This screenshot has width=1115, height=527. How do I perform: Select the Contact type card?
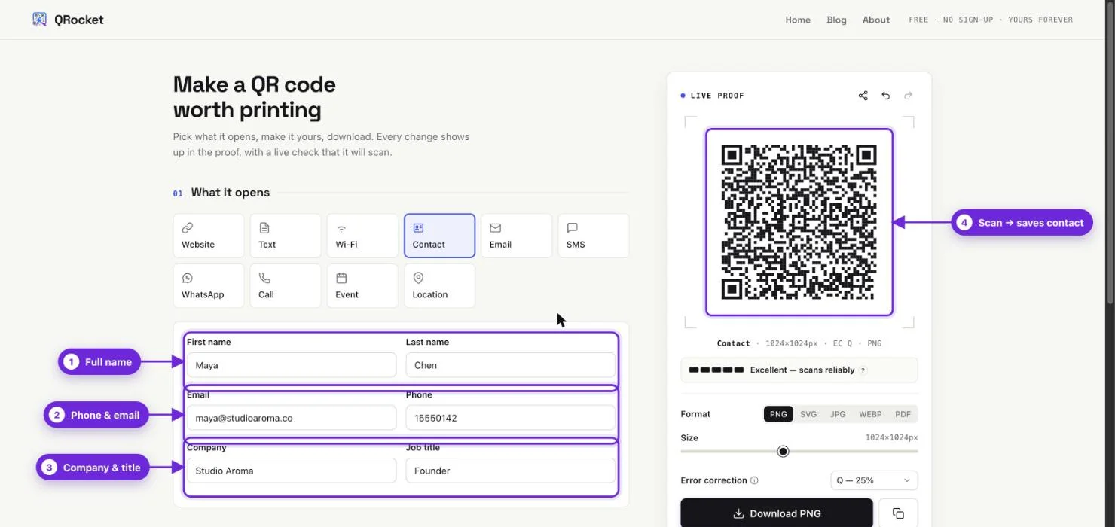[x=439, y=236]
